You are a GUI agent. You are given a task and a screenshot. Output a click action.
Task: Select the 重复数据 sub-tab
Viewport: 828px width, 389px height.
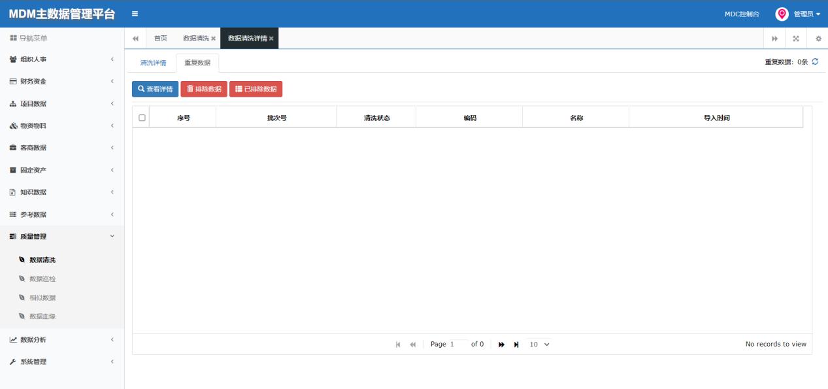click(197, 63)
